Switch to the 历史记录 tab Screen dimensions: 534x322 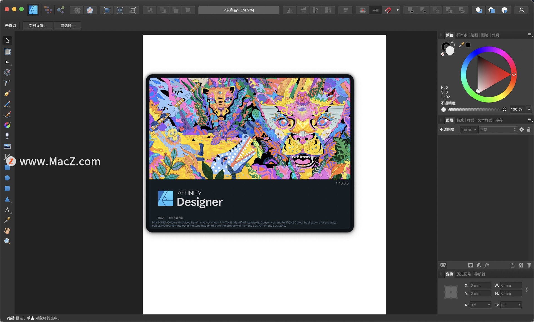click(464, 274)
